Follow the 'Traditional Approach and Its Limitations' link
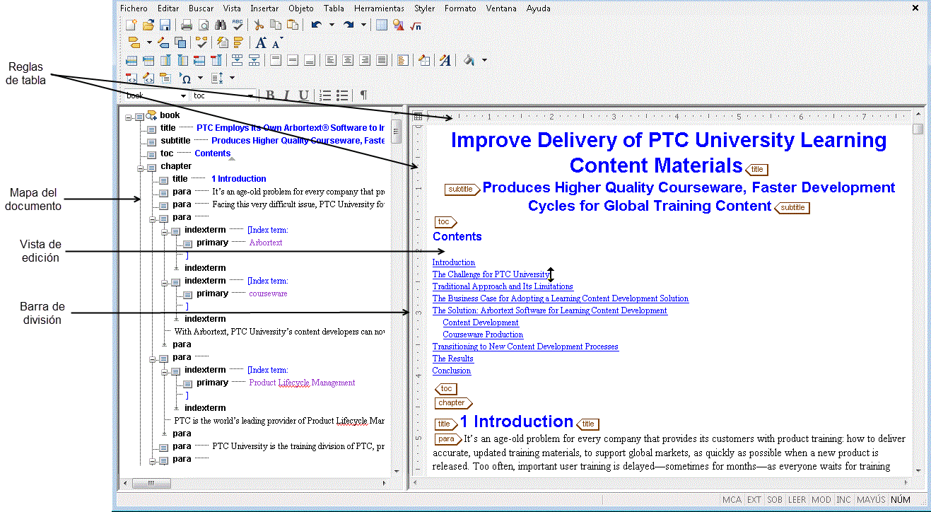 coord(503,286)
